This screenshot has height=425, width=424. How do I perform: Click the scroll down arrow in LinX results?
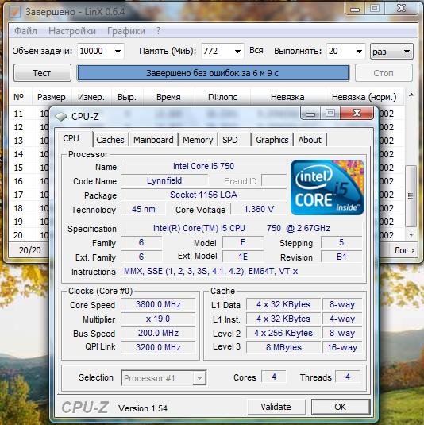[411, 235]
